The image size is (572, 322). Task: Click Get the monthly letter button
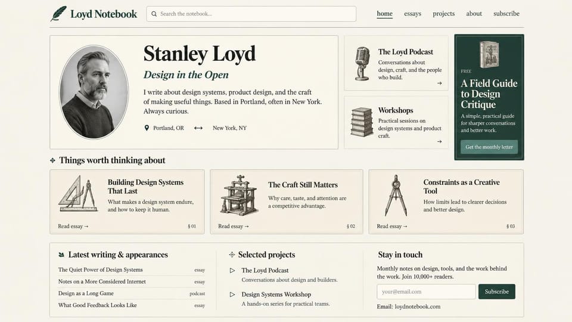[489, 147]
